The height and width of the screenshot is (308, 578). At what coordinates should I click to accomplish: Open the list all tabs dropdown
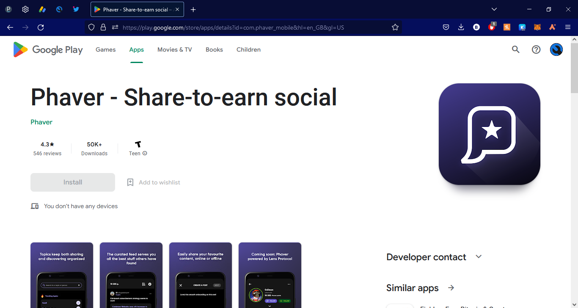(494, 9)
